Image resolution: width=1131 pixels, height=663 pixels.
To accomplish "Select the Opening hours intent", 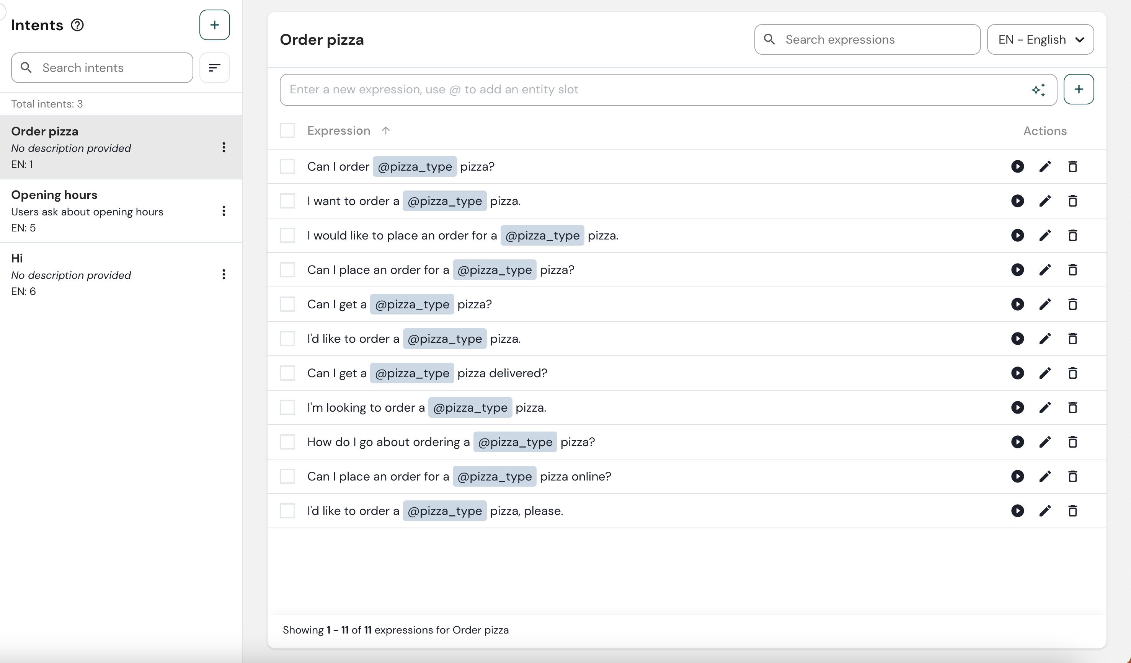I will (90, 211).
